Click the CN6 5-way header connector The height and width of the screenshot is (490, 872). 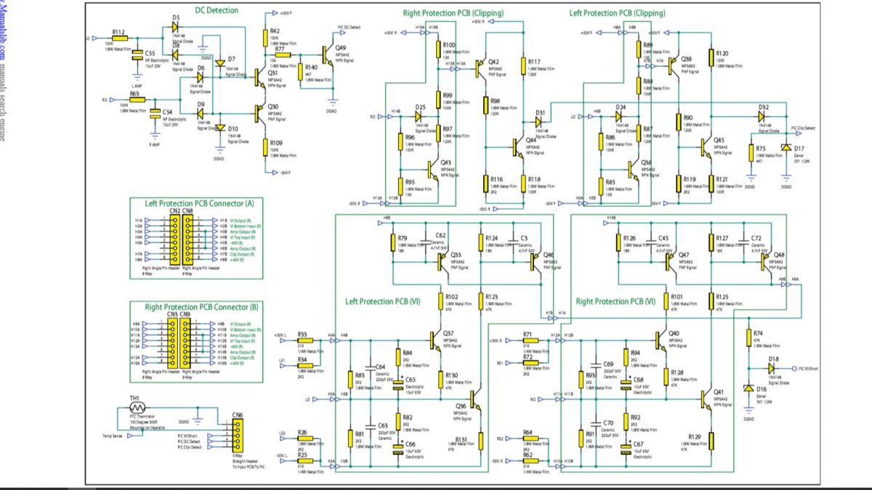(x=238, y=436)
